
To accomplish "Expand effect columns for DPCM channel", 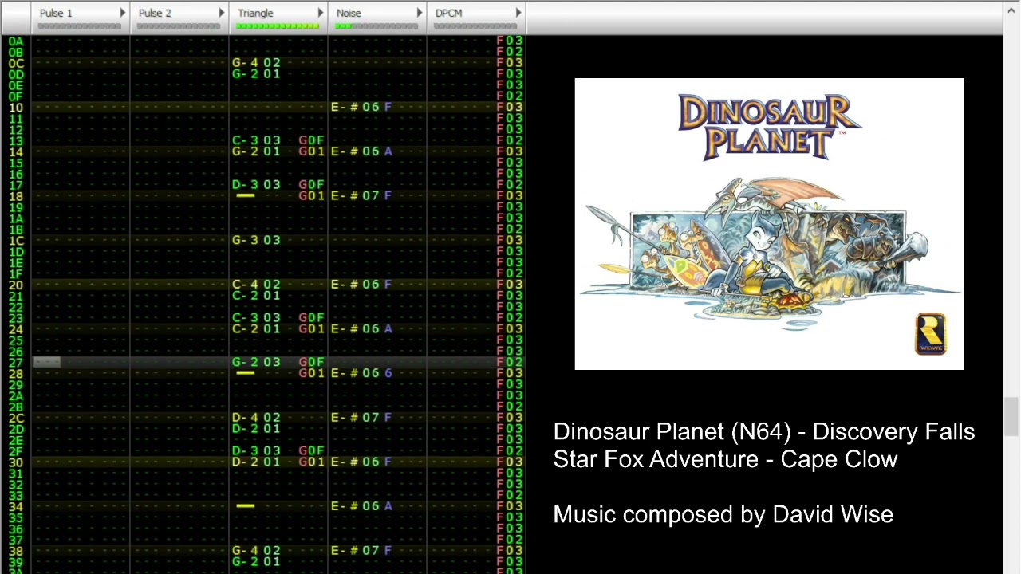I will [518, 13].
